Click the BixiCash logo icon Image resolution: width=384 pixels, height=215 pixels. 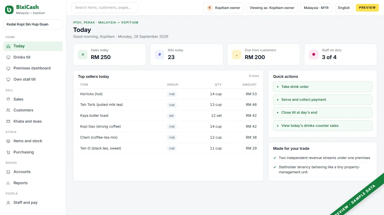point(9,10)
